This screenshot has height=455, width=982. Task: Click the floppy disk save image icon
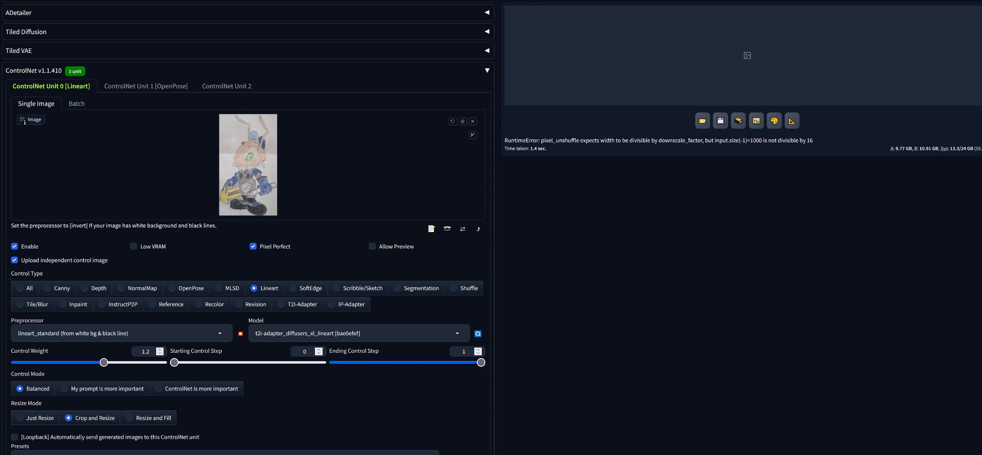pyautogui.click(x=720, y=121)
